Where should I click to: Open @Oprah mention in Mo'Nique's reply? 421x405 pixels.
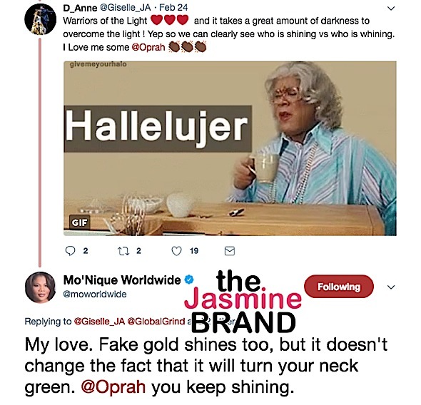(x=113, y=386)
